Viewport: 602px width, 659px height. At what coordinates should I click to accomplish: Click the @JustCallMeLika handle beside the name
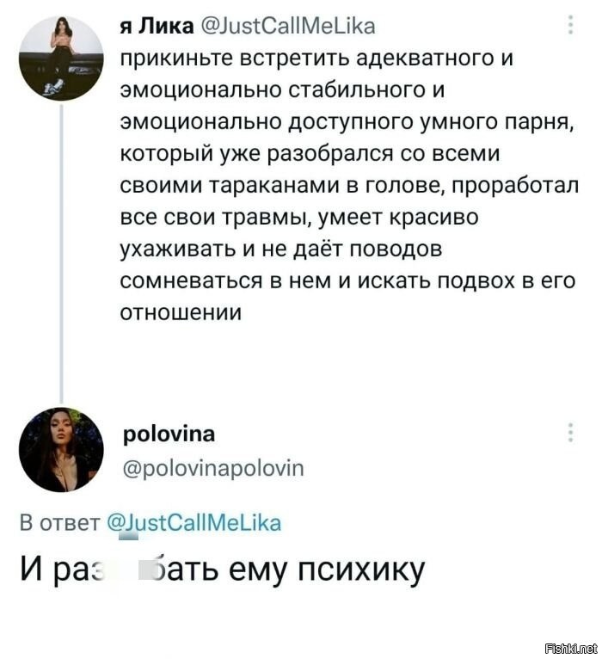tap(287, 27)
